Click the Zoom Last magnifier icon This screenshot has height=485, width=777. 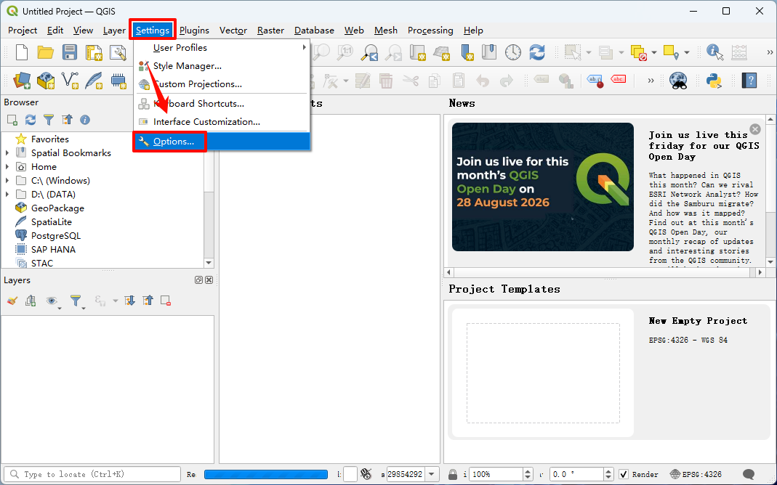(x=369, y=52)
